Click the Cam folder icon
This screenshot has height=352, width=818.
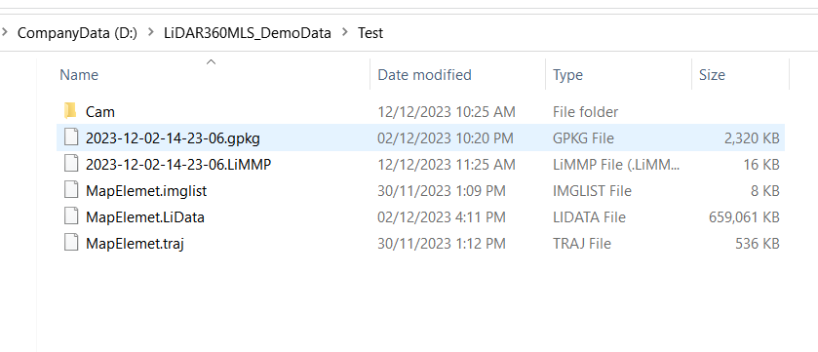pos(70,111)
